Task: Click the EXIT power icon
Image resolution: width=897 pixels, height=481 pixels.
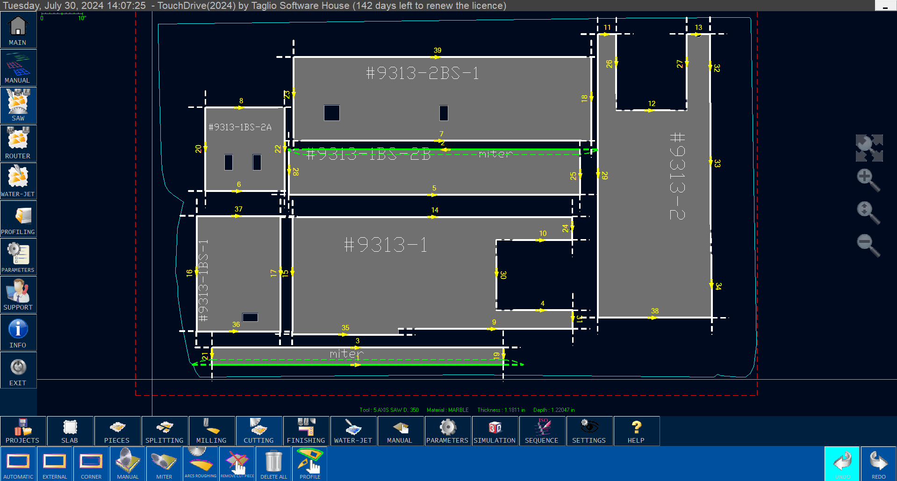Action: pos(18,370)
